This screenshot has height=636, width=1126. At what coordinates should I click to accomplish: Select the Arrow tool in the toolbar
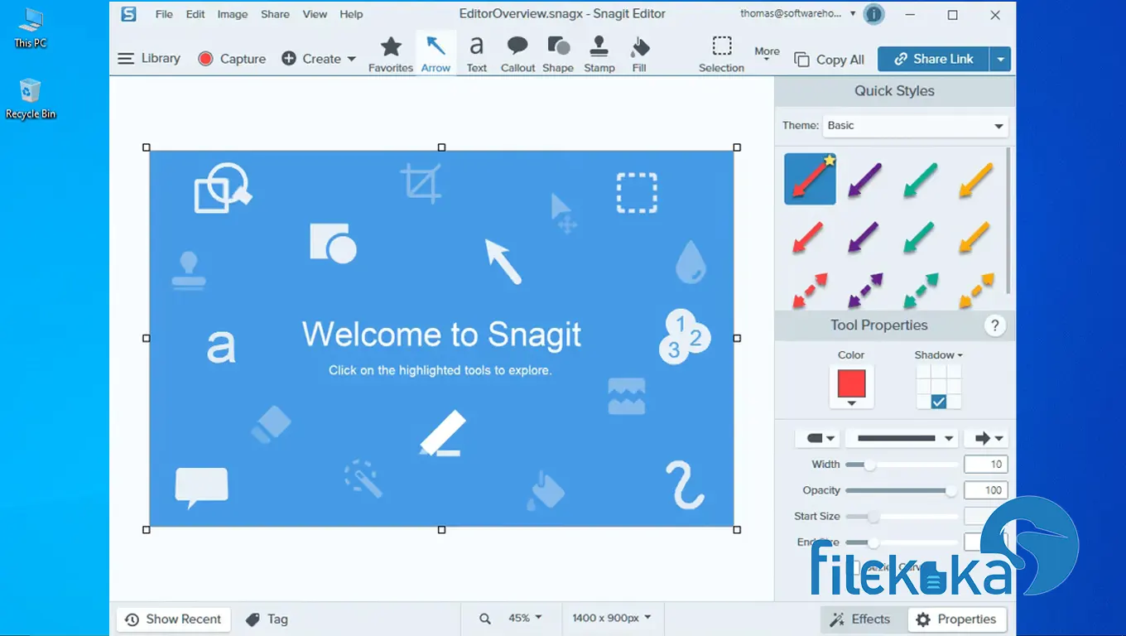435,55
